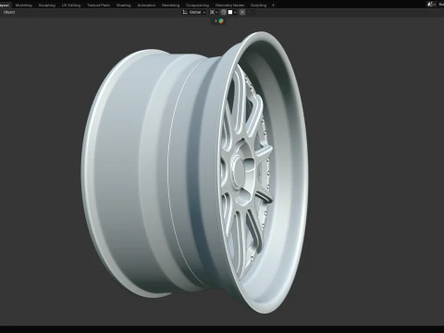Open the snapping options dropdown
444x333 pixels.
click(232, 12)
